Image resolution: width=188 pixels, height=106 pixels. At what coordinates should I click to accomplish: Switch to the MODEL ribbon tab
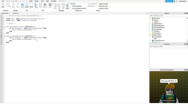point(37,1)
